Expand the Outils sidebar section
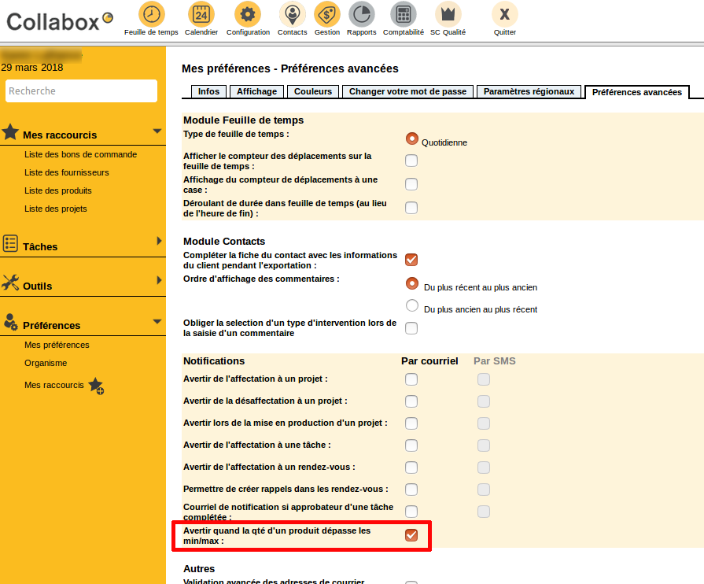The width and height of the screenshot is (704, 584). [158, 280]
